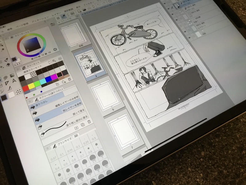Select the Text tool marked A

[14, 81]
